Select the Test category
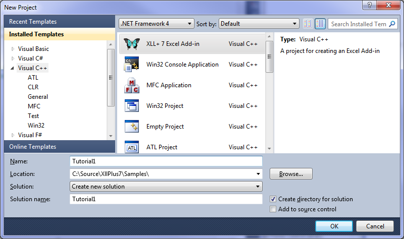404x239 pixels. pos(33,116)
